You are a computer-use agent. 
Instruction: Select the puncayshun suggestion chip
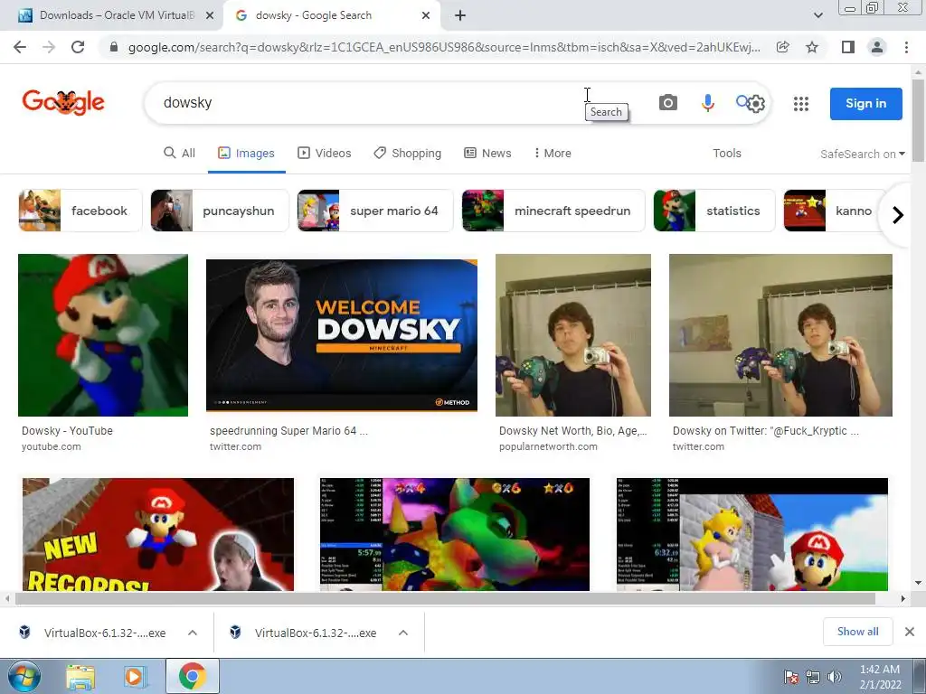tap(220, 211)
